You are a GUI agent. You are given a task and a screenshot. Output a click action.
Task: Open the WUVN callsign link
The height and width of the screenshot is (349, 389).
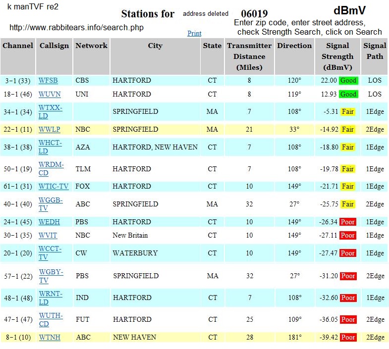[x=49, y=94]
